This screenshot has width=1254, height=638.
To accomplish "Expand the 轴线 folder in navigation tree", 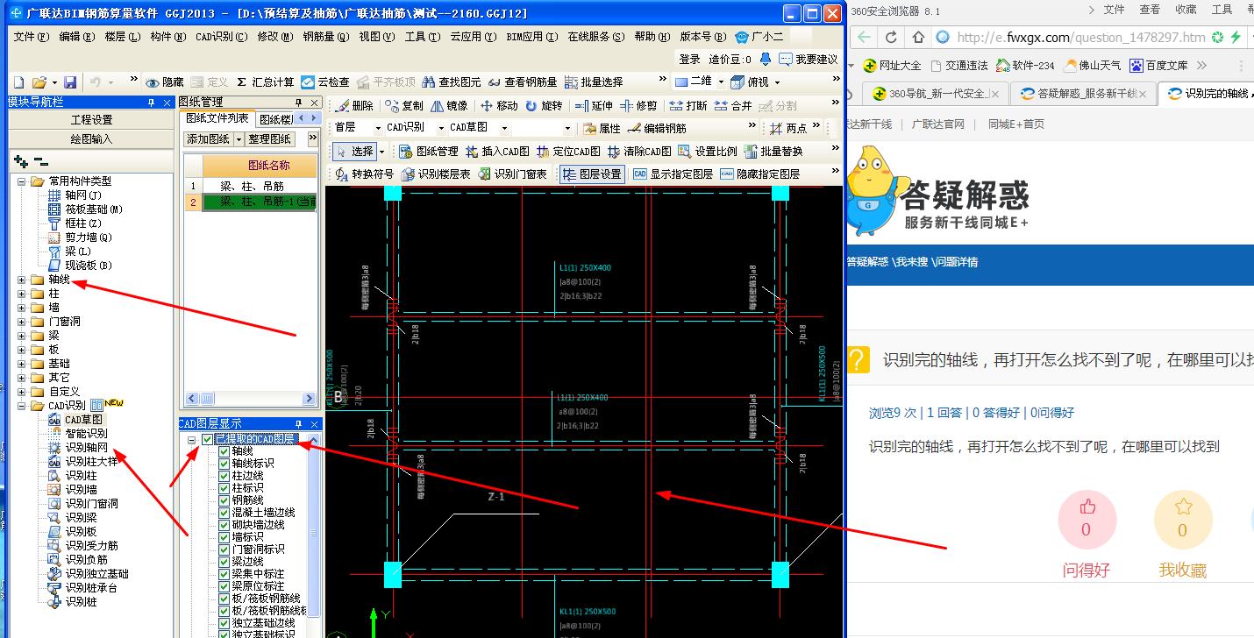I will click(x=22, y=280).
